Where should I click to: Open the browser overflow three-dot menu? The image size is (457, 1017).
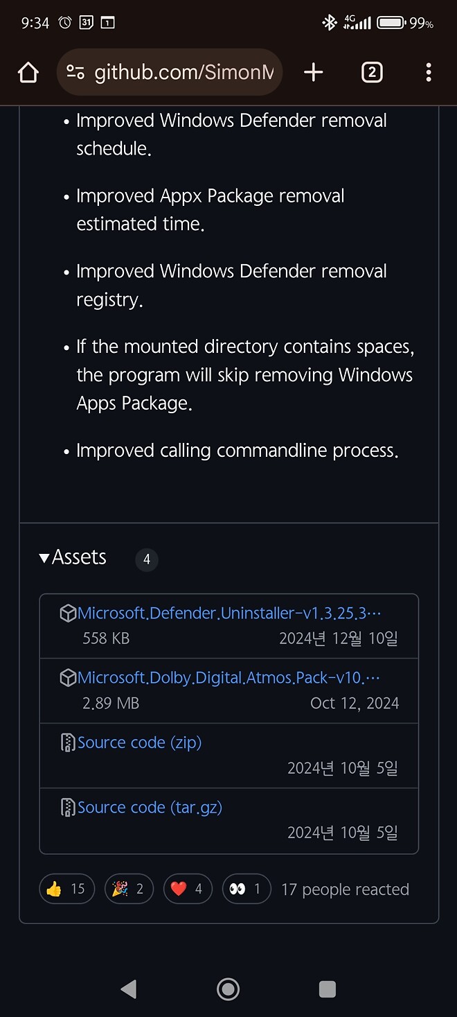coord(429,71)
